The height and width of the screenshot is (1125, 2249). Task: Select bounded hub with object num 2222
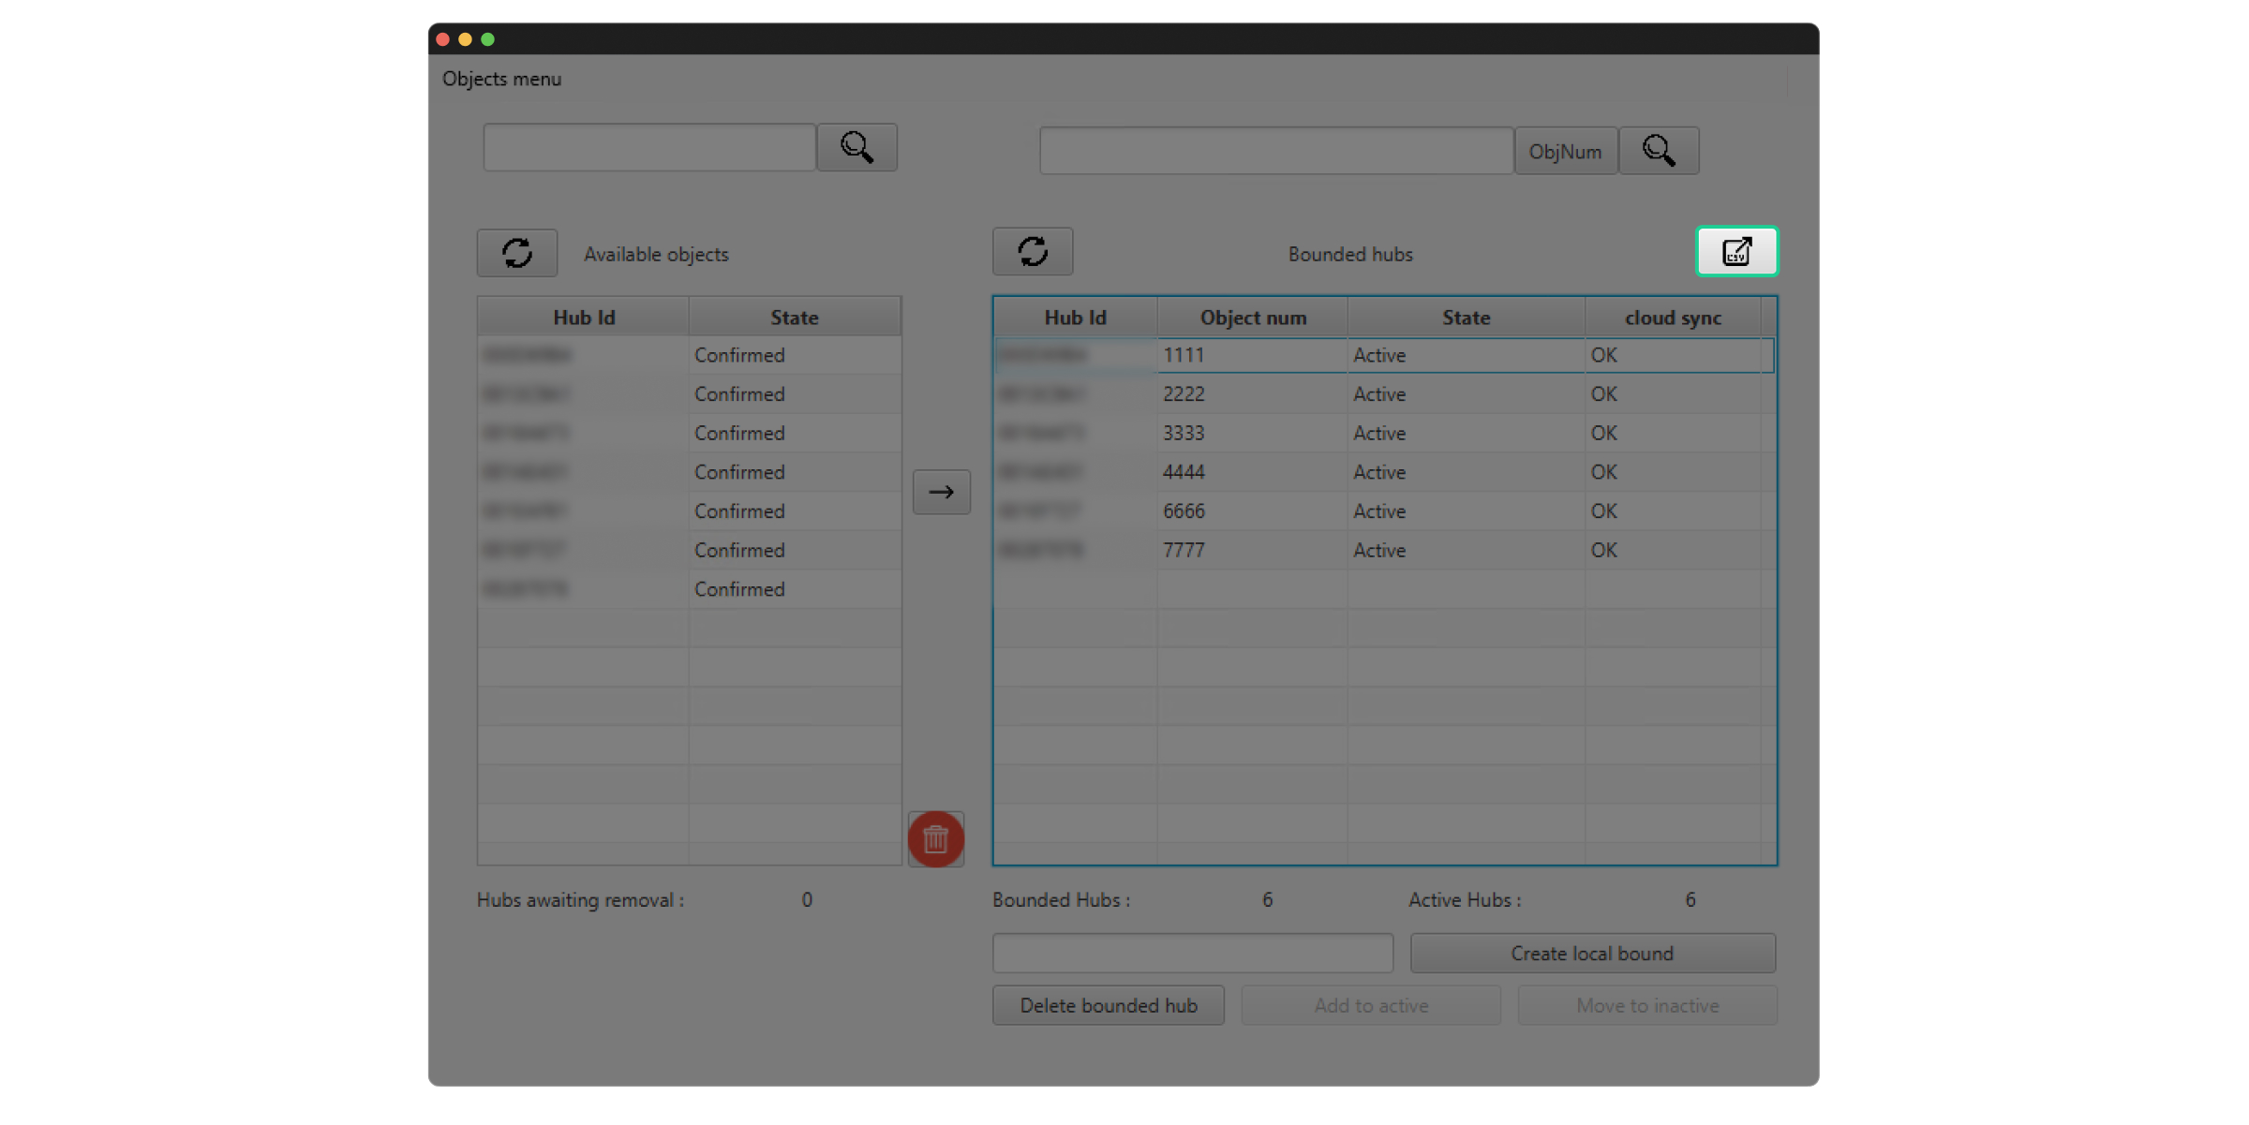pos(1384,394)
